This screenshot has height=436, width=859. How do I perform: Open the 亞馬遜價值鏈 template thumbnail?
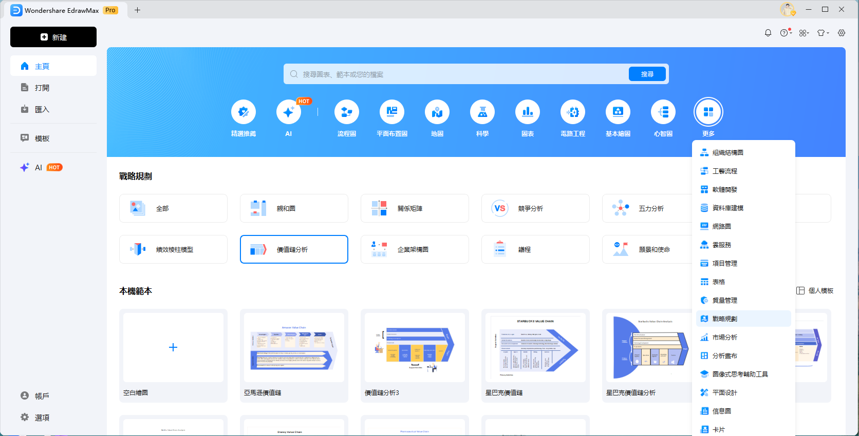[x=294, y=348]
